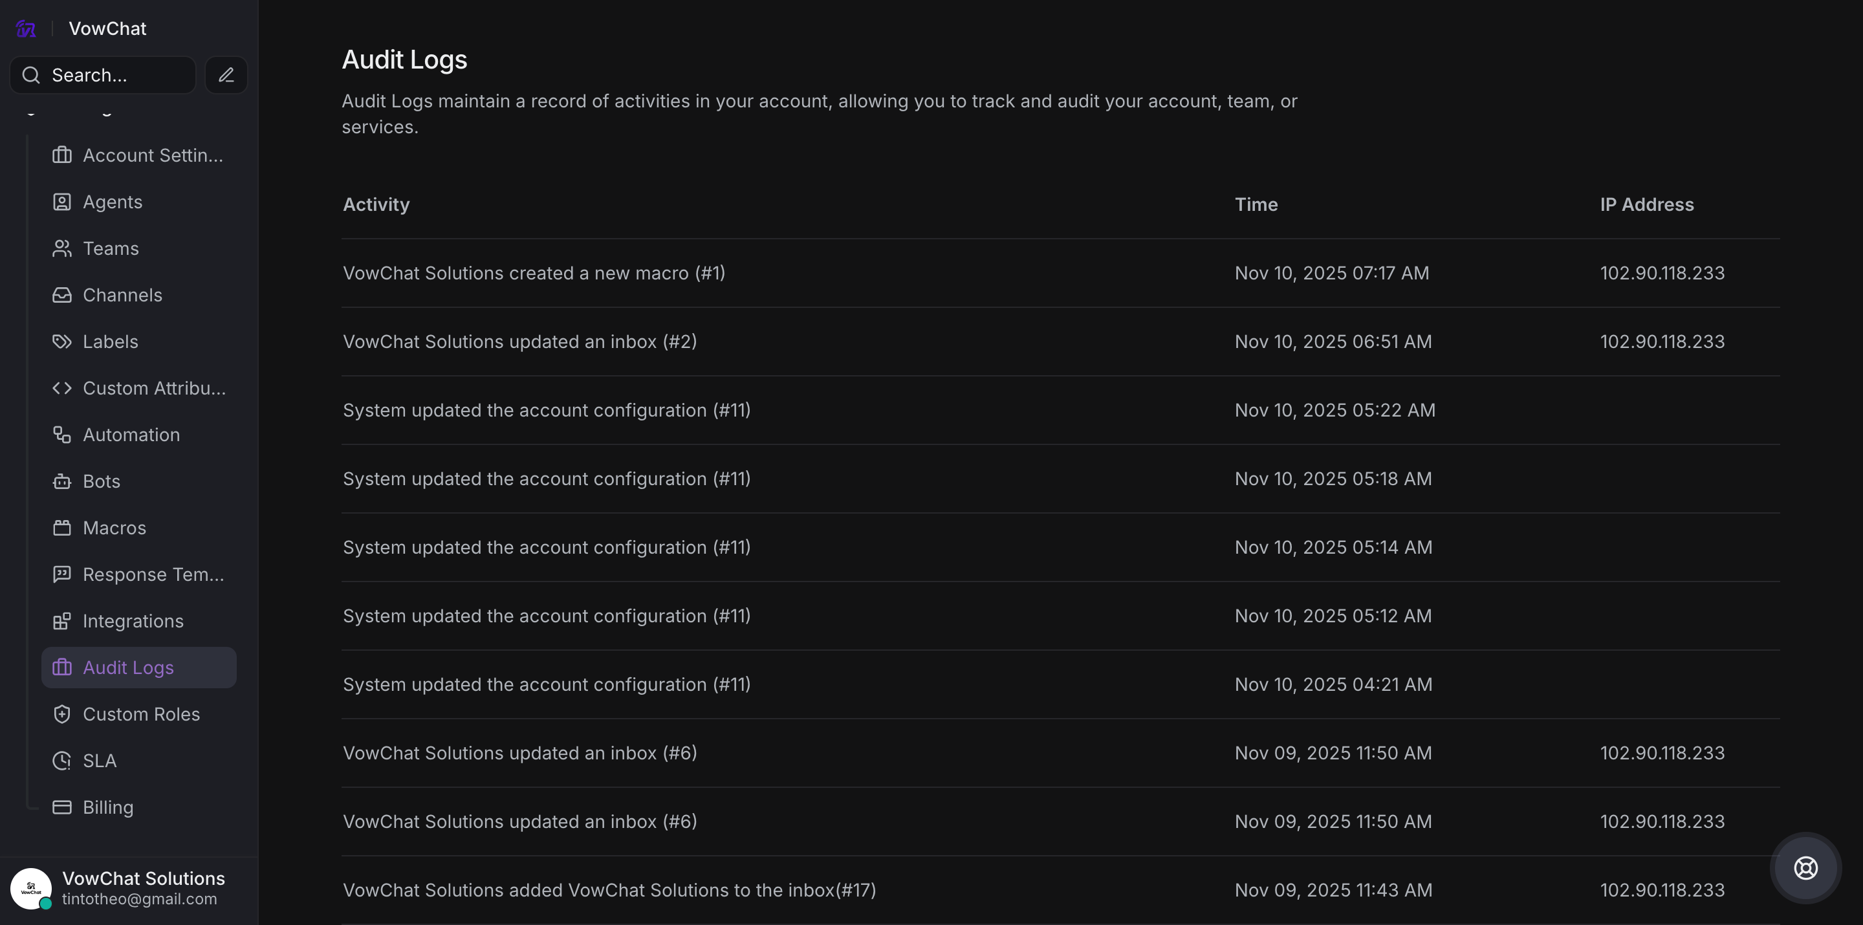Open the help lifebuoy widget button

[1805, 867]
